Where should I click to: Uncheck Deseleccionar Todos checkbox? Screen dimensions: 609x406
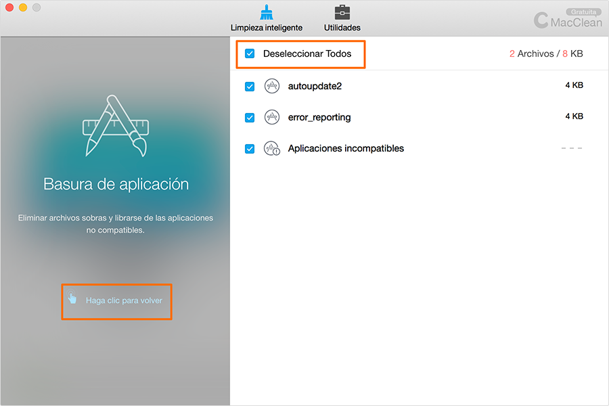tap(250, 54)
